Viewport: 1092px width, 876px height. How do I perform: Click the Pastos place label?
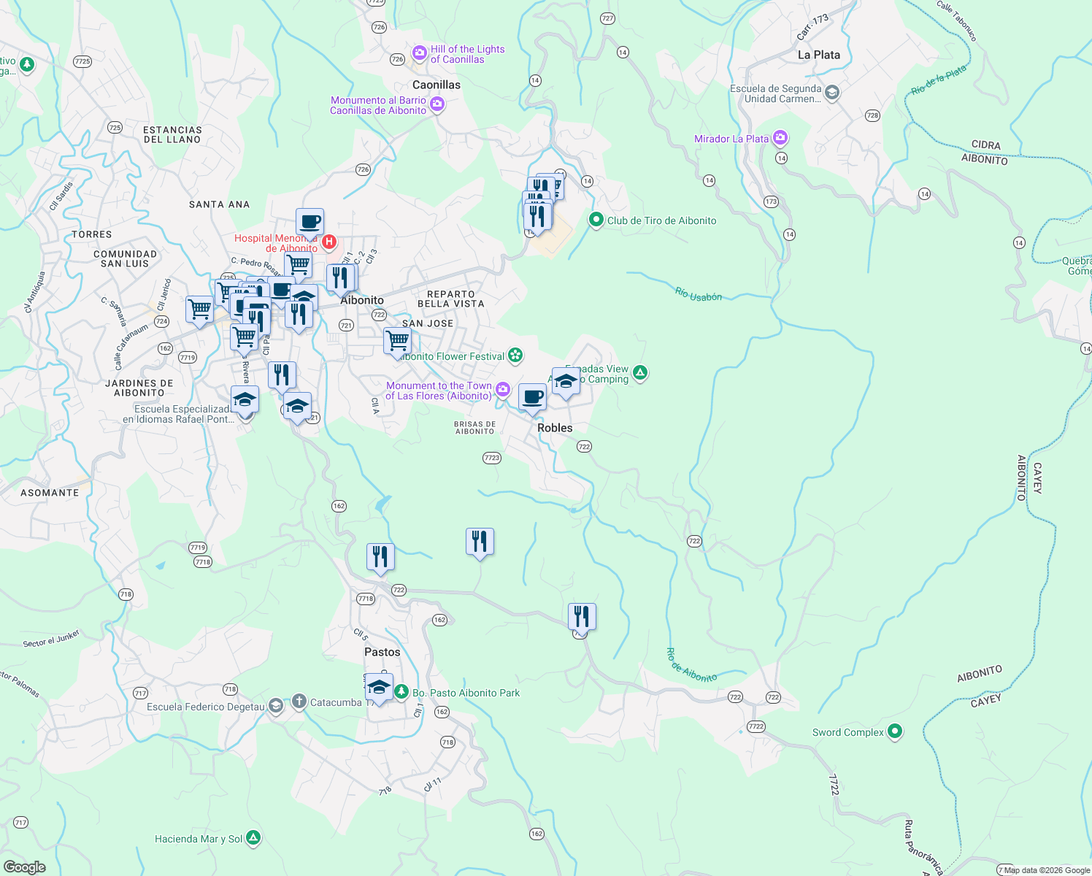[382, 652]
